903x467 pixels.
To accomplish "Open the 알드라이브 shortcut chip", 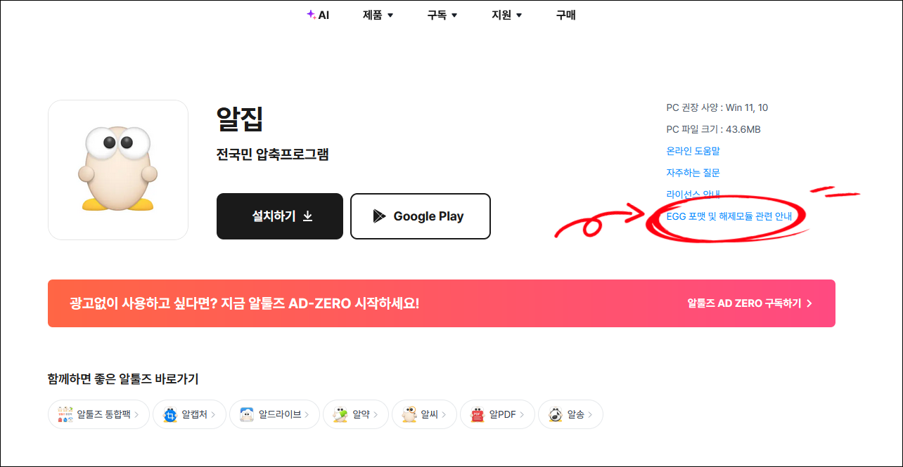I will pos(274,414).
